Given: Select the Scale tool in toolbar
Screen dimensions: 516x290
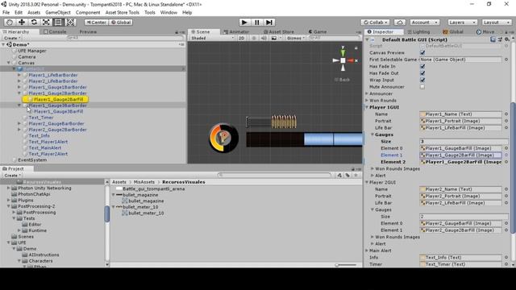Looking at the screenshot, I should click(46, 22).
